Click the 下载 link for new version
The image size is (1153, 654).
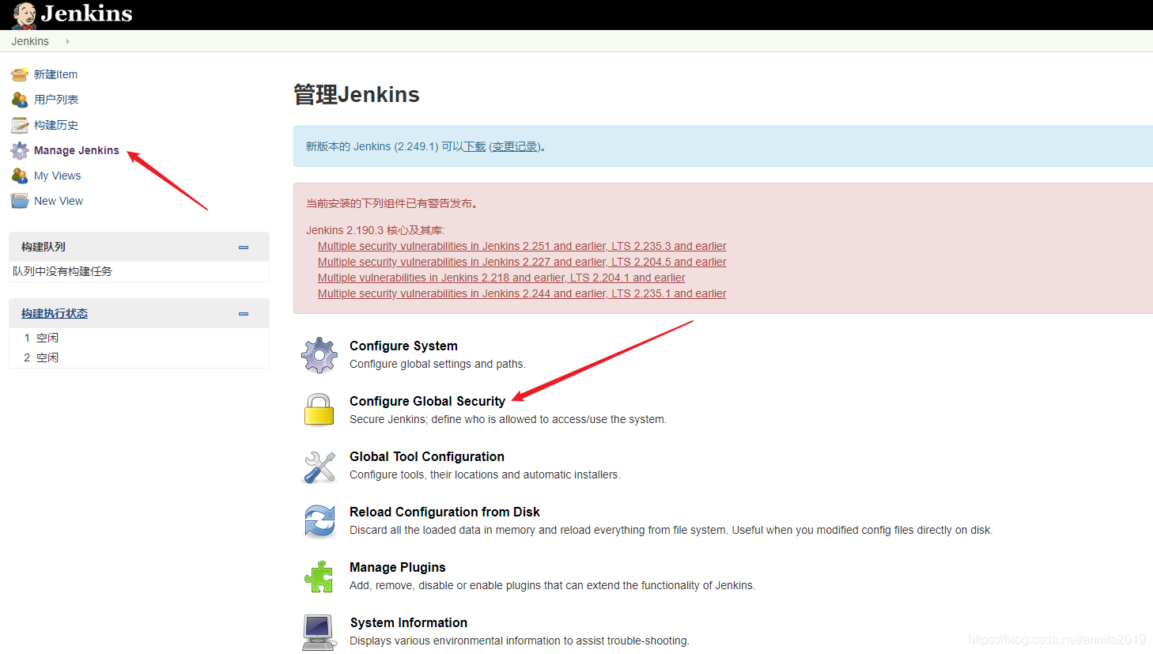(474, 146)
